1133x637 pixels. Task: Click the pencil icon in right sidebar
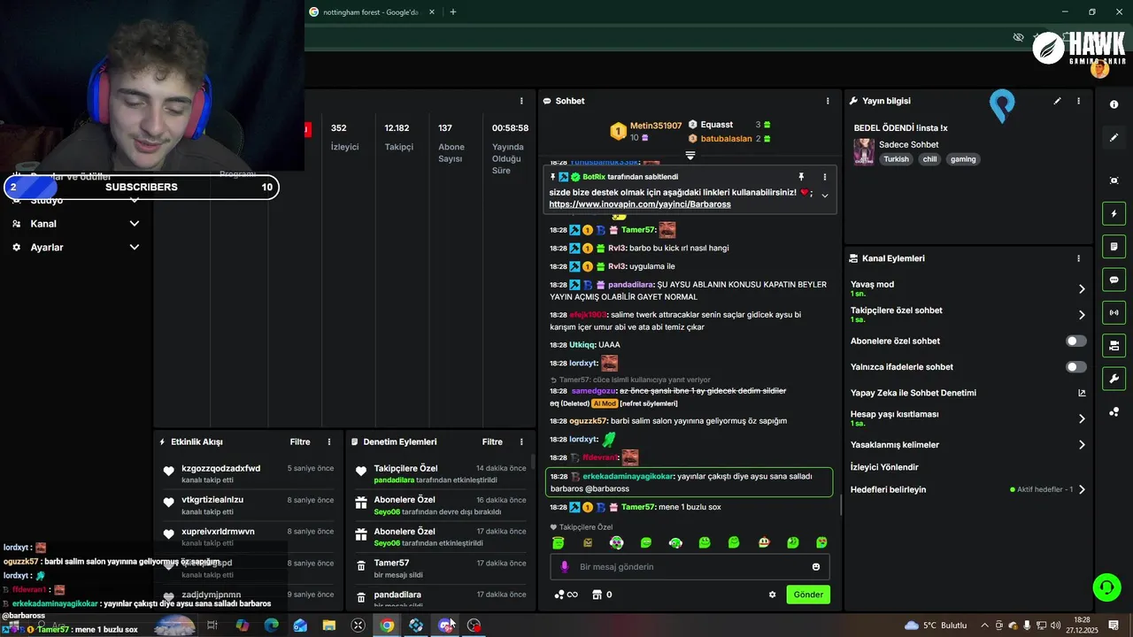[1114, 137]
